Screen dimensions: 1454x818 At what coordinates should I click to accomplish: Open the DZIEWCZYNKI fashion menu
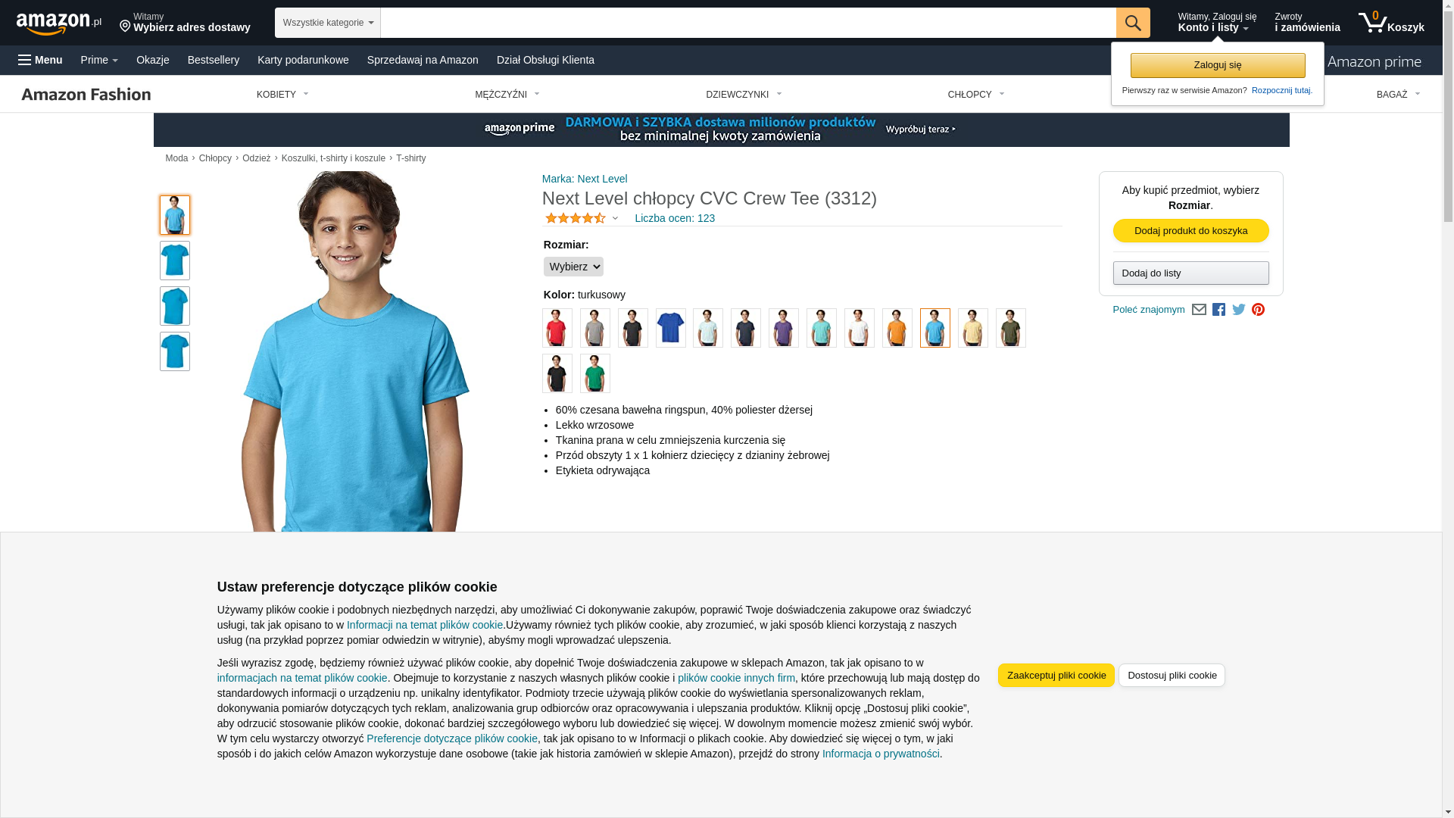click(744, 95)
